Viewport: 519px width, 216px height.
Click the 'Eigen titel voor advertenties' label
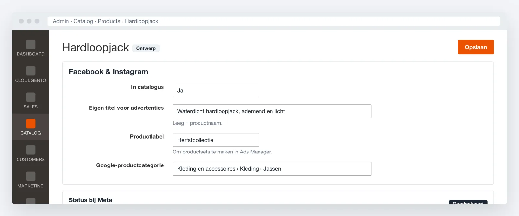(x=126, y=108)
